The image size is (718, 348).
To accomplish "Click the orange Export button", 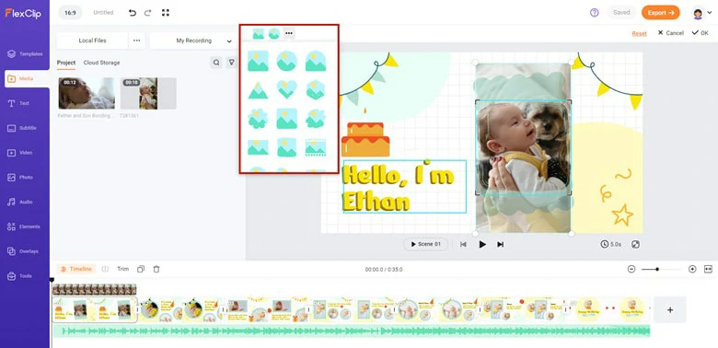I will click(x=660, y=13).
